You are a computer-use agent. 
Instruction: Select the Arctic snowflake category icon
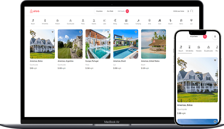pyautogui.click(x=149, y=21)
